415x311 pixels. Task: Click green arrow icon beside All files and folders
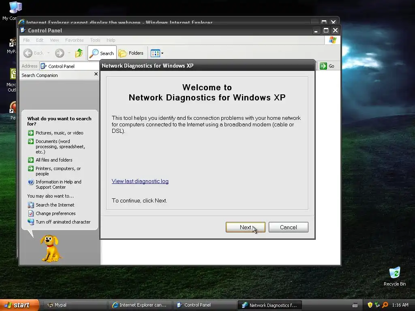(31, 160)
